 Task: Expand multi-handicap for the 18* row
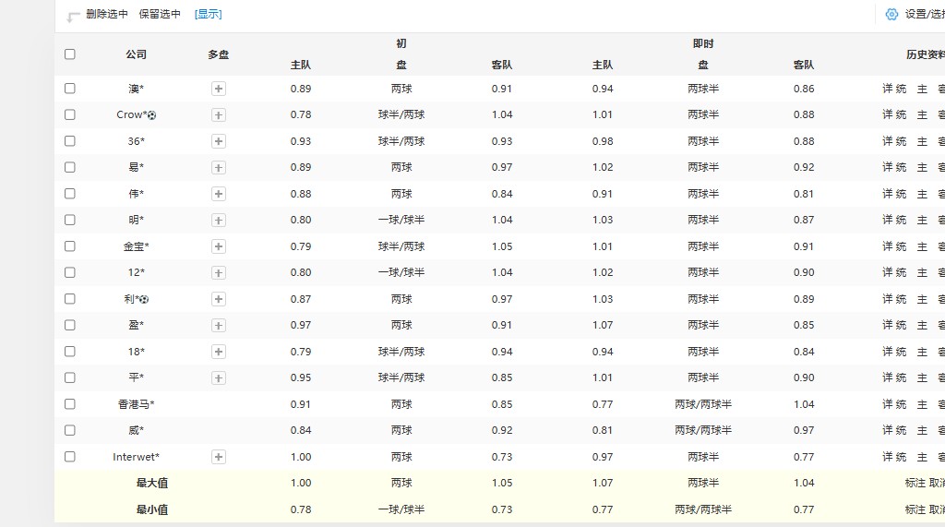(219, 352)
